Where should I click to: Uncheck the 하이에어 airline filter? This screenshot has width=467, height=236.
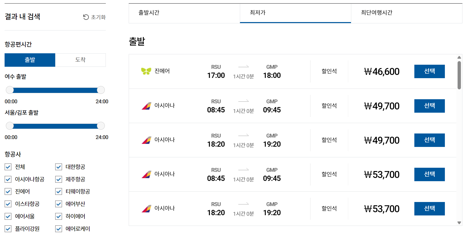pyautogui.click(x=59, y=216)
